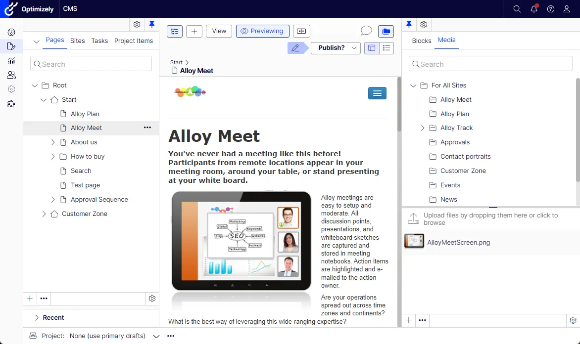Open Contact portraits media folder
The image size is (580, 344).
point(465,157)
